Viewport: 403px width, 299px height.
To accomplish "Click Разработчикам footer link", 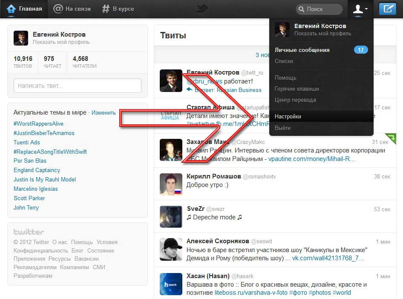I will pyautogui.click(x=33, y=276).
